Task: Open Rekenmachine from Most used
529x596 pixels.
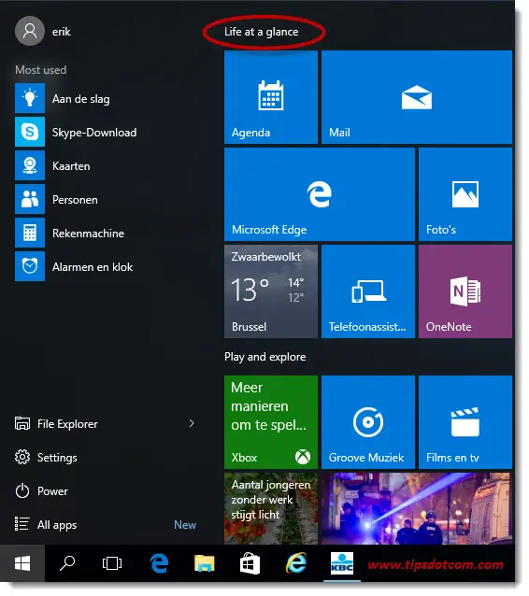Action: [x=107, y=233]
